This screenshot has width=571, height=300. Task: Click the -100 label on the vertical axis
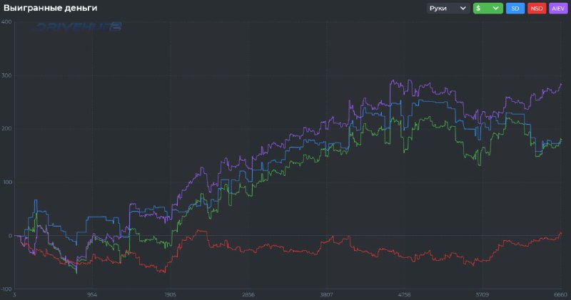coord(6,289)
